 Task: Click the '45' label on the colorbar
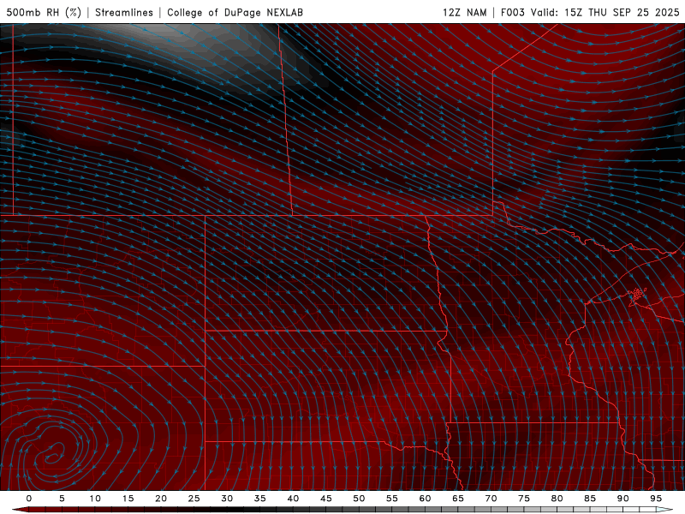326,499
